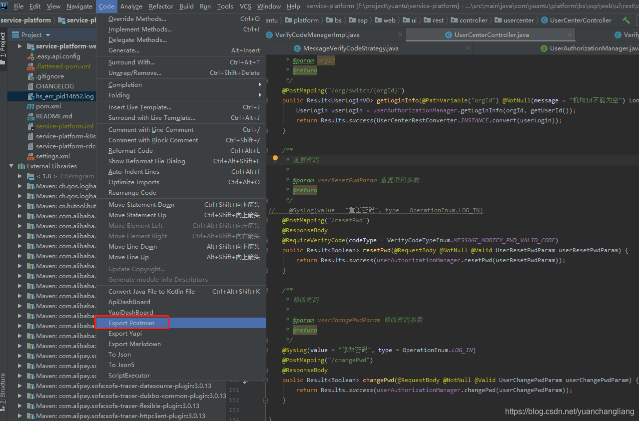Click the intention light bulb icon
The height and width of the screenshot is (421, 639).
[275, 159]
